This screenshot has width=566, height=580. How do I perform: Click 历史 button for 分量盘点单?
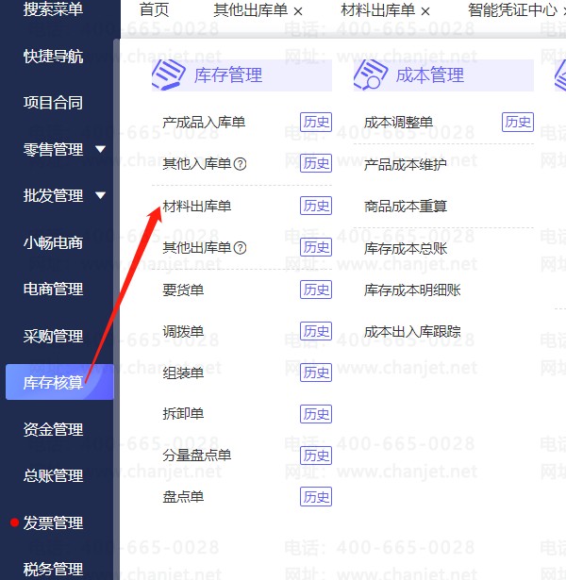click(x=316, y=456)
